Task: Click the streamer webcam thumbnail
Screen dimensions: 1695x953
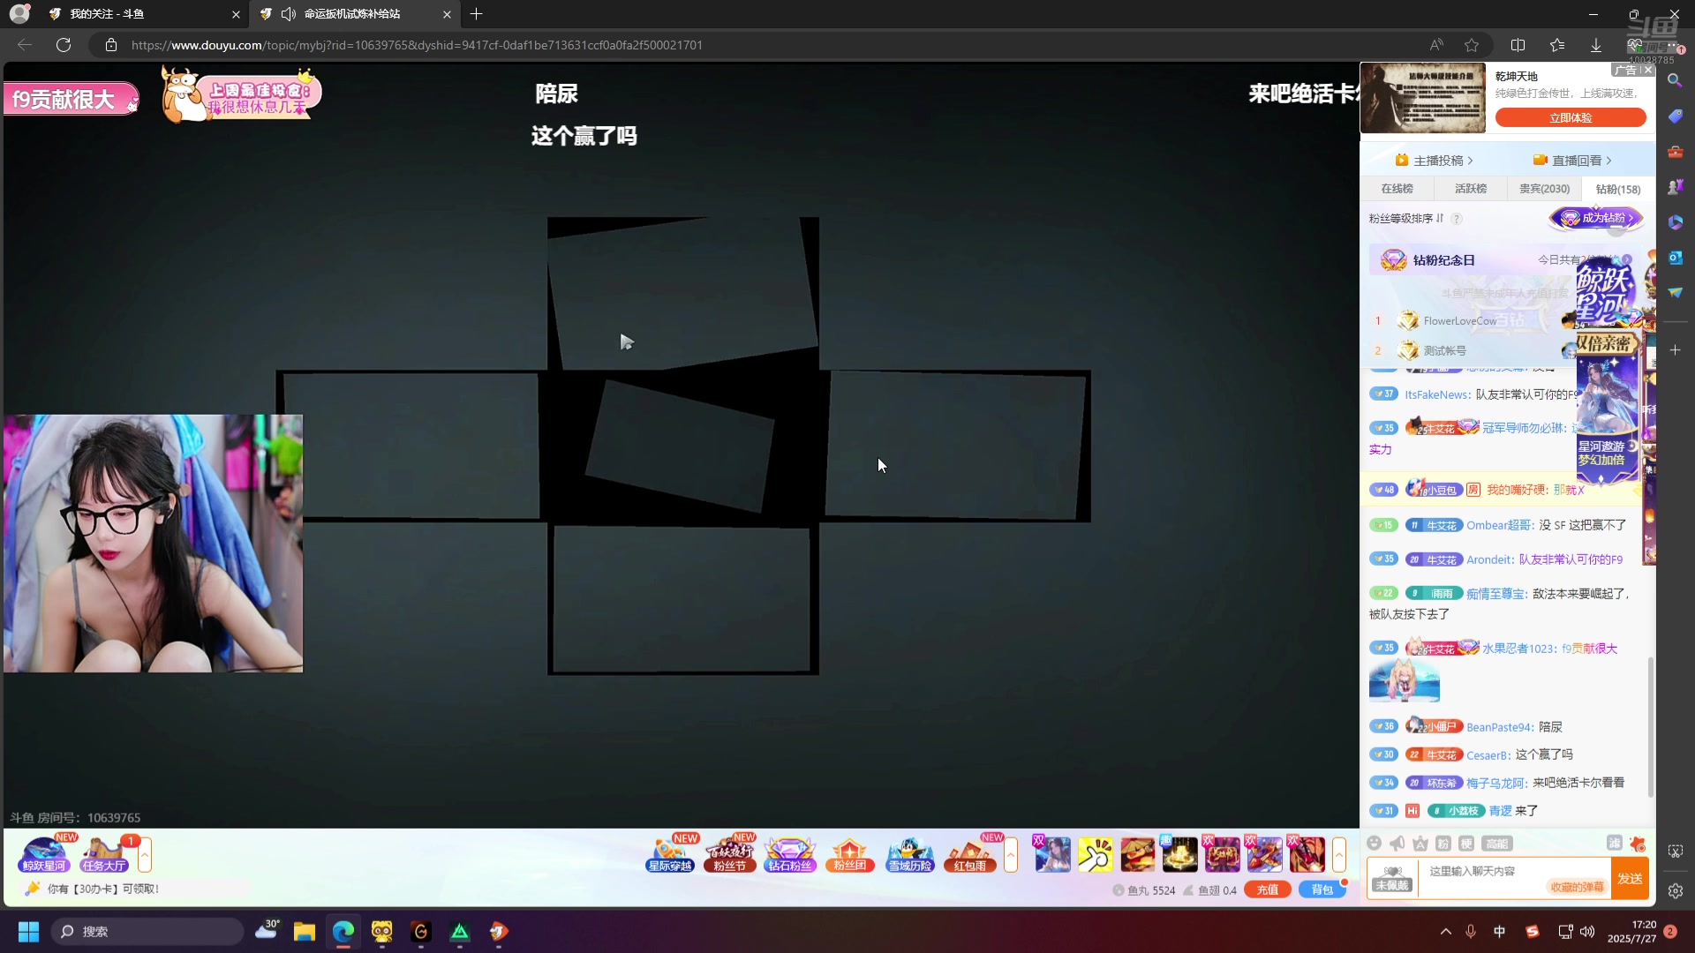Action: click(153, 544)
